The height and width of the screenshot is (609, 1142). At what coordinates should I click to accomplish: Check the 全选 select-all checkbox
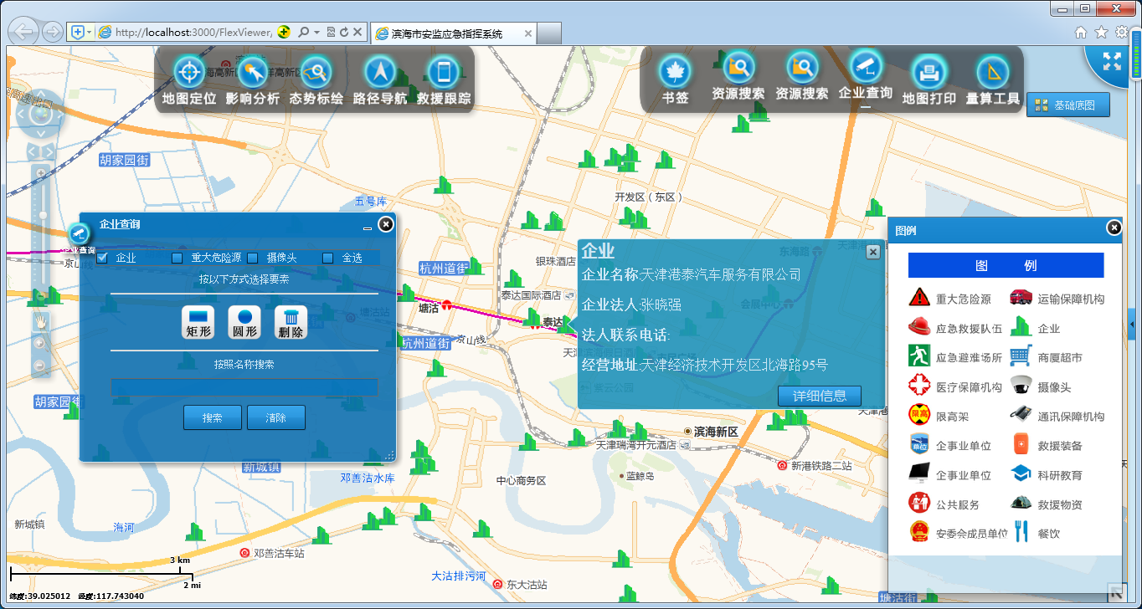click(327, 258)
